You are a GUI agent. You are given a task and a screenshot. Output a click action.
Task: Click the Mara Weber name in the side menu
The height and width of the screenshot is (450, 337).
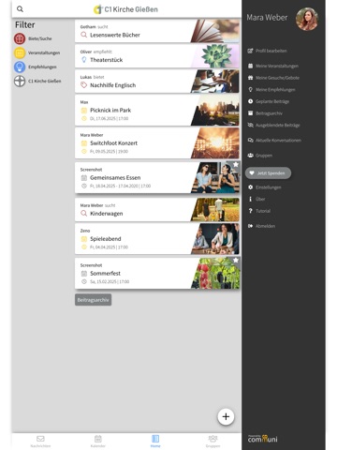point(267,18)
